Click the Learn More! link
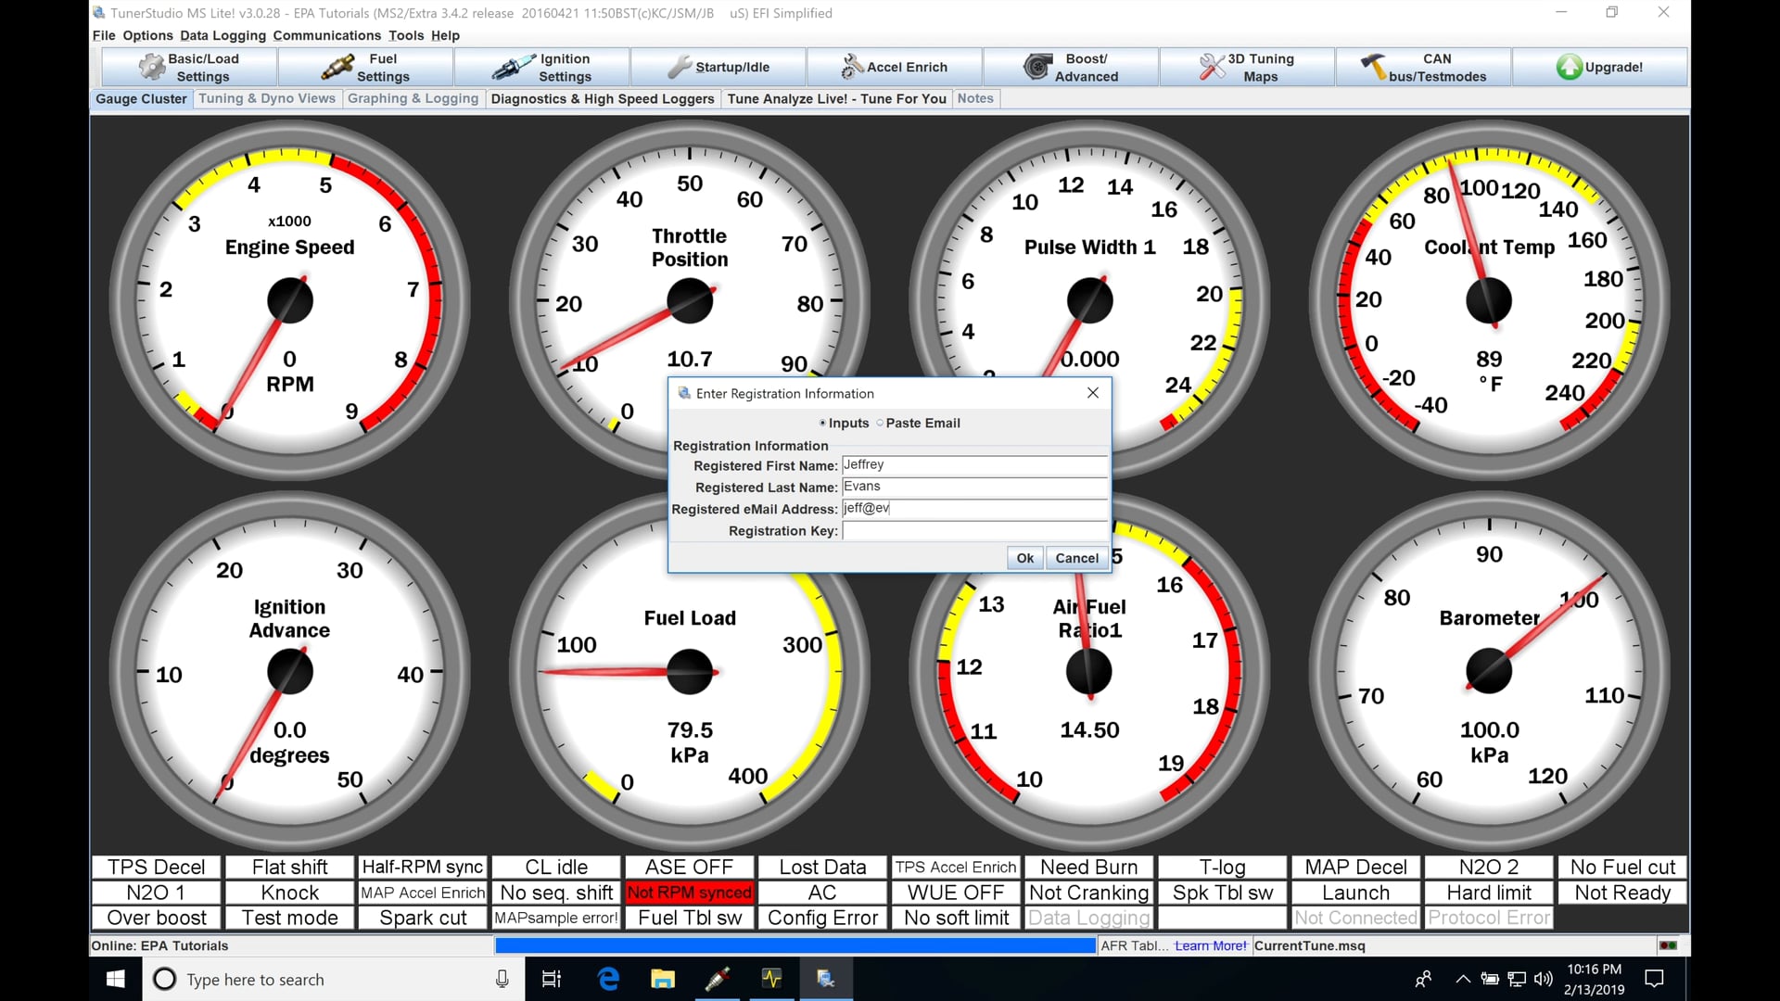Viewport: 1780px width, 1001px height. pyautogui.click(x=1210, y=945)
